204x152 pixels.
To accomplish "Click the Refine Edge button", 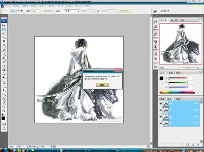I will coord(125,11).
